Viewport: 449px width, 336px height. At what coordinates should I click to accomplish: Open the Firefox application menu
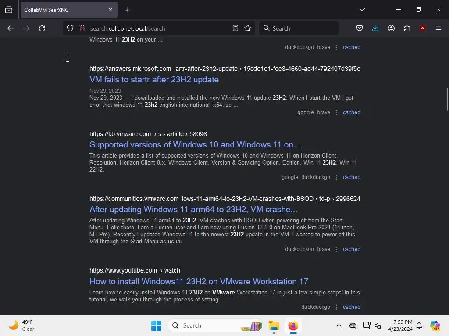(x=438, y=28)
